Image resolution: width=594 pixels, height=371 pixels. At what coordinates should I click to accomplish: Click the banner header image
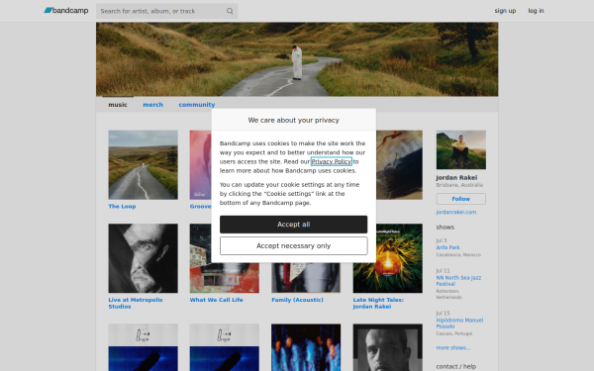click(x=297, y=59)
